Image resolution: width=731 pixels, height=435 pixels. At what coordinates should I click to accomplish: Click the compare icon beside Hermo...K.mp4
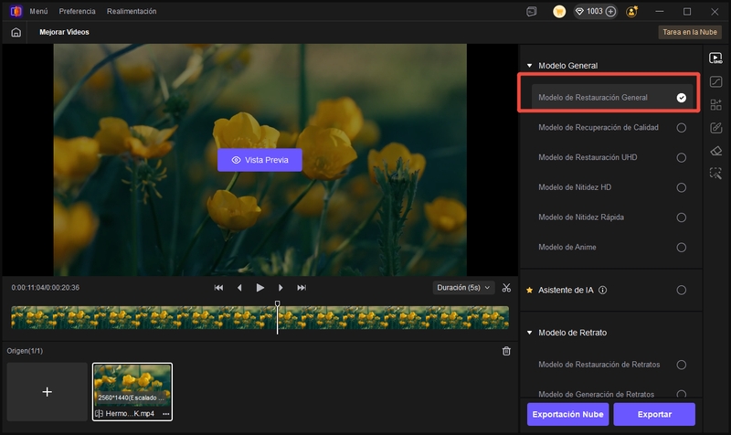click(x=99, y=414)
